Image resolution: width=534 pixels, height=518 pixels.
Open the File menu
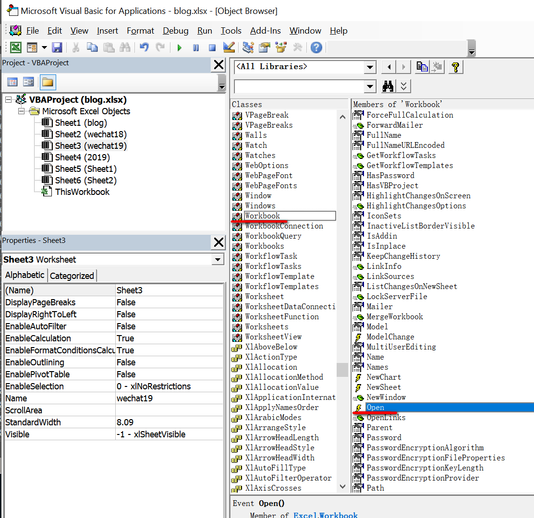tap(33, 31)
